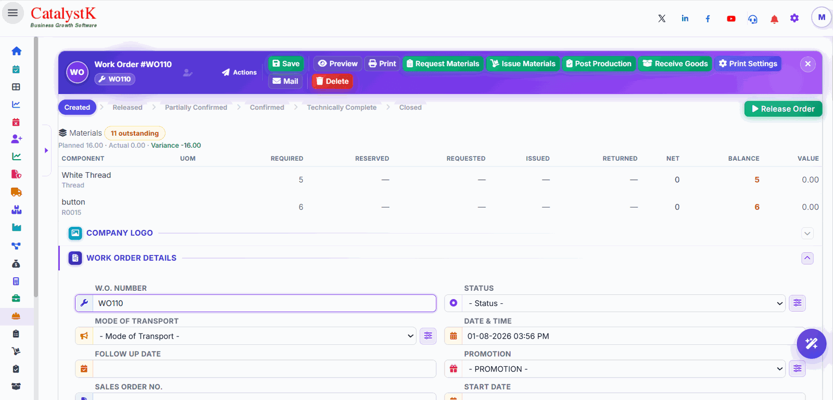833x400 pixels.
Task: Select the Partially Confirmed stage
Action: click(x=196, y=107)
